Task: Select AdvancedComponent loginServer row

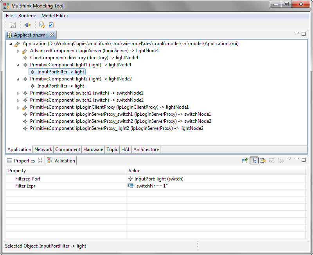Action: tap(94, 51)
